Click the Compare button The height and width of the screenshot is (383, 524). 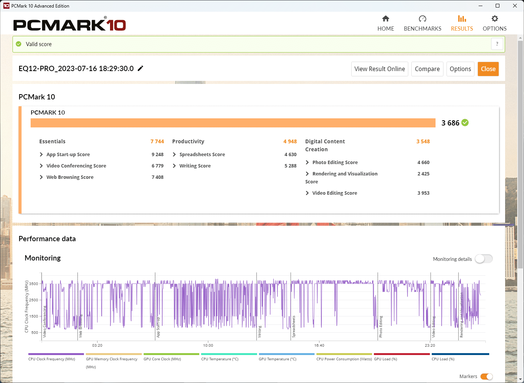(427, 69)
